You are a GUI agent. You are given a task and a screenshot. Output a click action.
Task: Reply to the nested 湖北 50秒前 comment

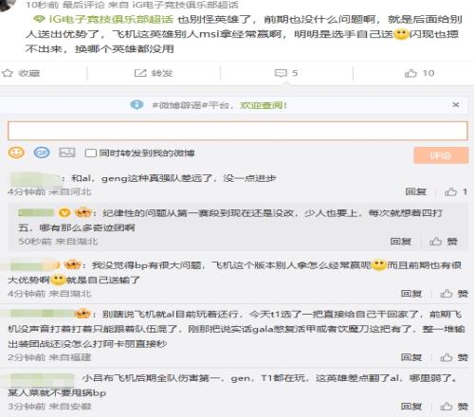(401, 242)
